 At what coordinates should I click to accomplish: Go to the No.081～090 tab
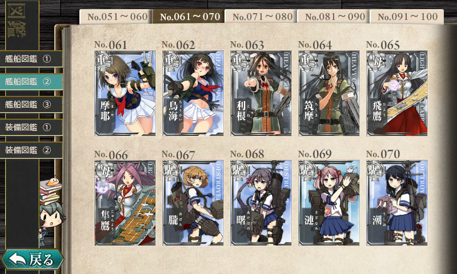[x=334, y=17]
